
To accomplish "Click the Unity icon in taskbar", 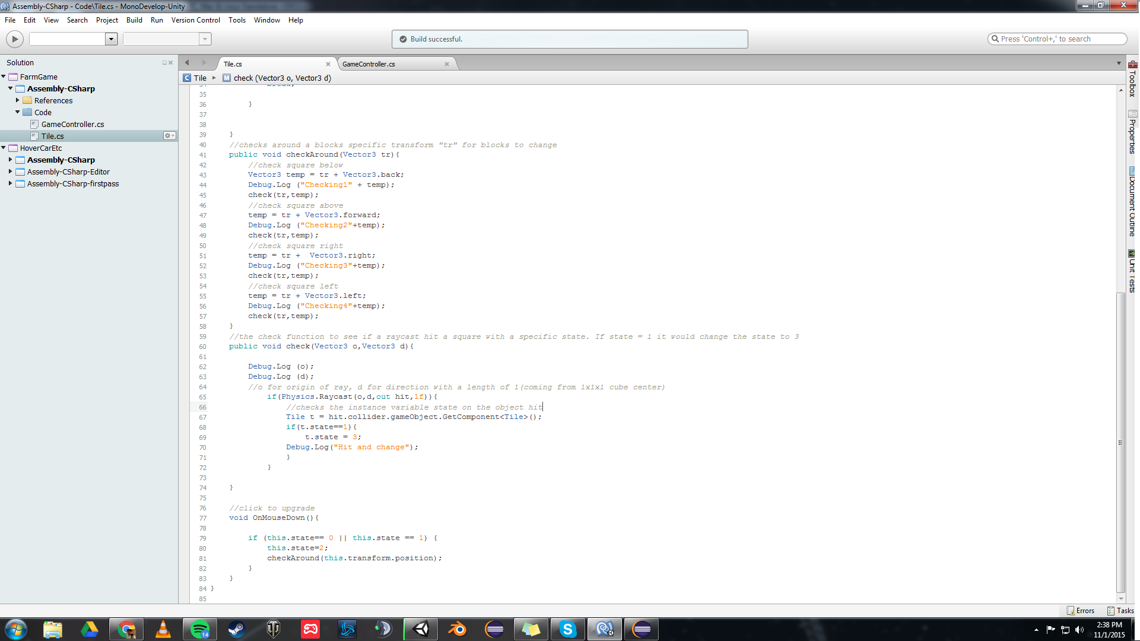I will [421, 629].
